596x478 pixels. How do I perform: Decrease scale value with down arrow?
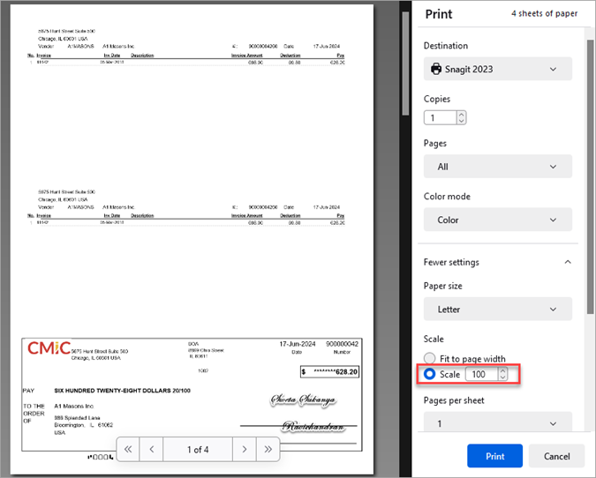(x=502, y=377)
